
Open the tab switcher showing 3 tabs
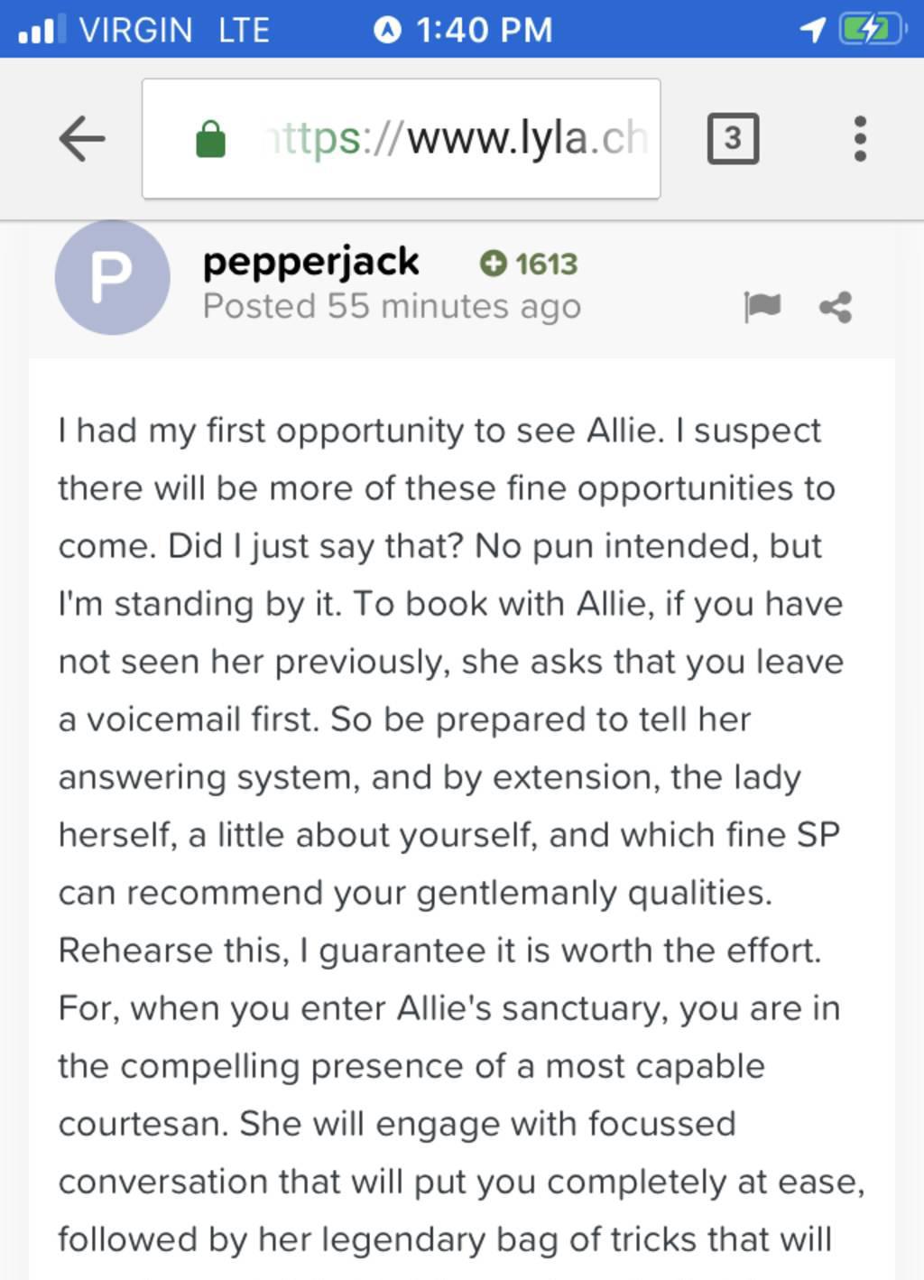pos(733,139)
